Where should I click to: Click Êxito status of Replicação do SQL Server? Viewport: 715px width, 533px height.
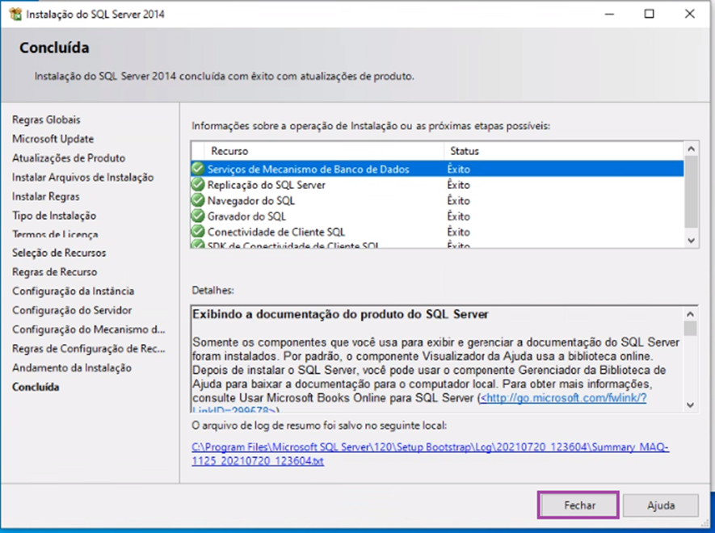458,185
